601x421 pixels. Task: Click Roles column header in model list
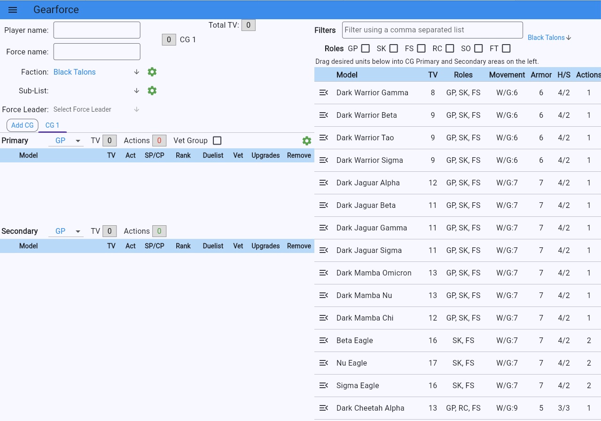(x=463, y=75)
